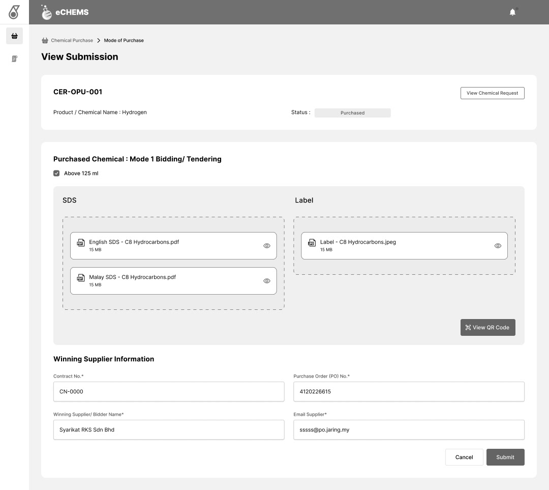This screenshot has width=549, height=490.
Task: Click the Malay SDS PDF file icon
Action: click(81, 278)
